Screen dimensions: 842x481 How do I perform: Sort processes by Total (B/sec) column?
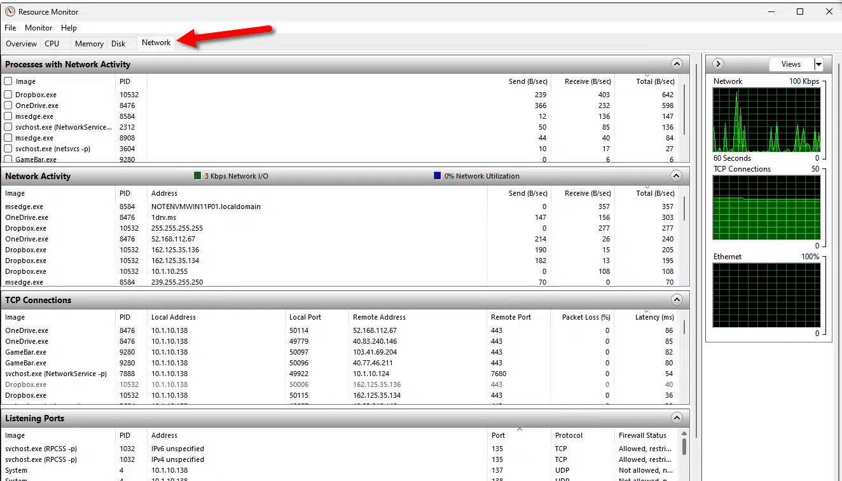[x=655, y=81]
